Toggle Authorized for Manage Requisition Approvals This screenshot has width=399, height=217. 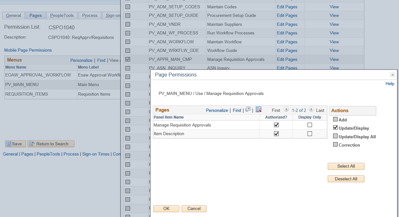tap(276, 125)
